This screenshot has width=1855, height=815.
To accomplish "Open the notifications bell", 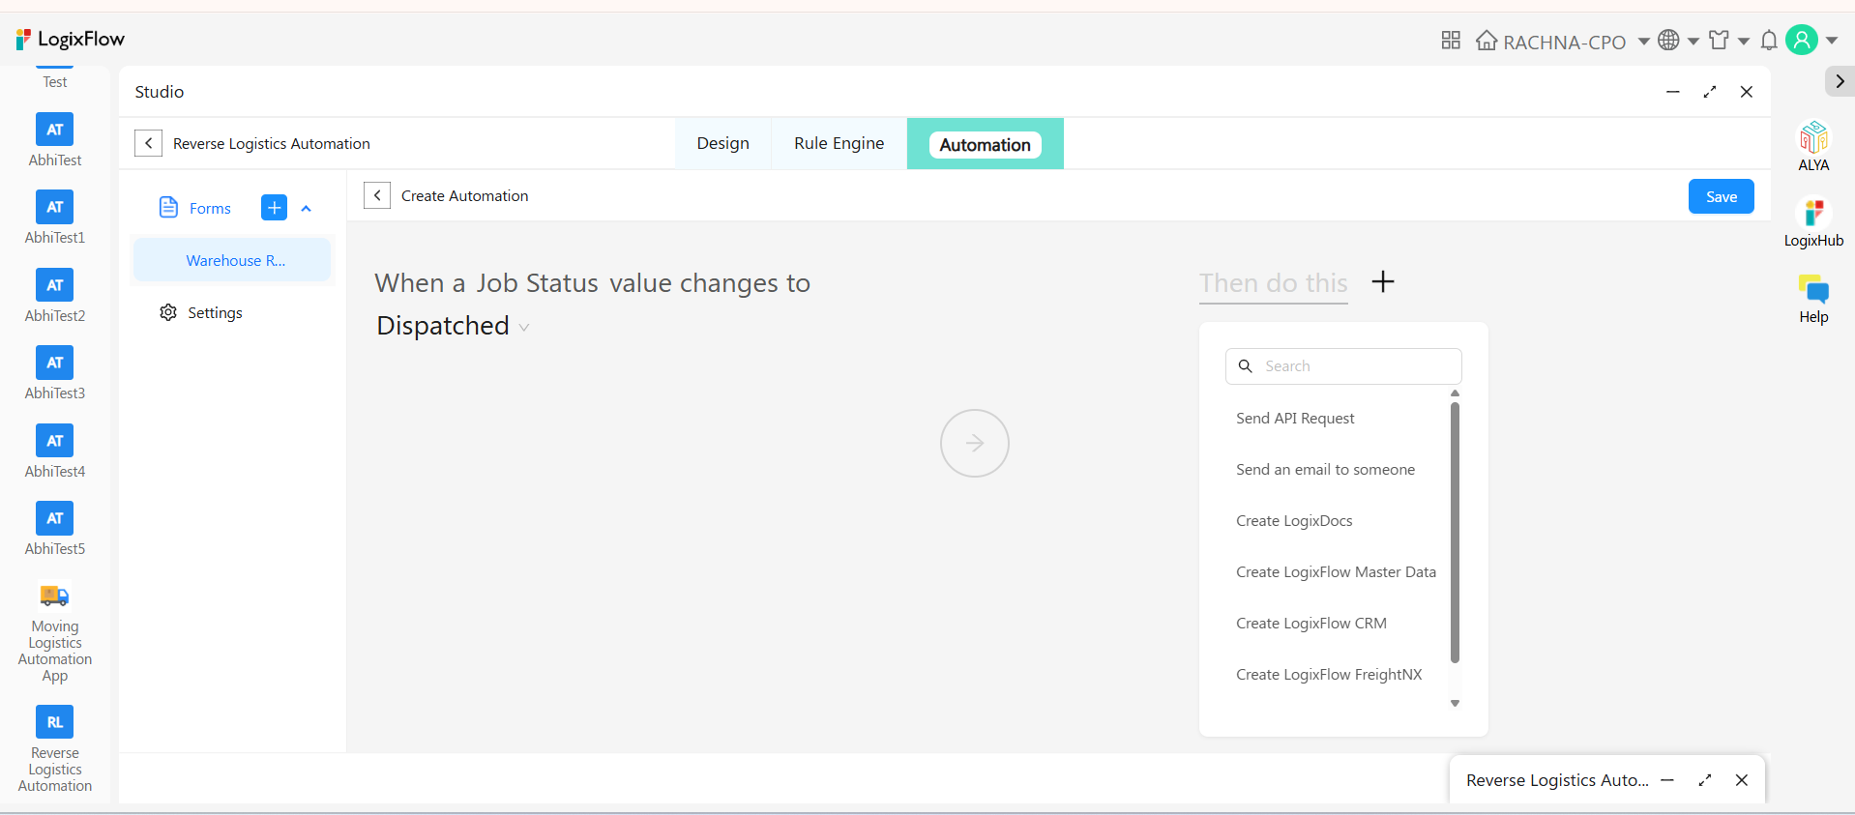I will 1769,41.
